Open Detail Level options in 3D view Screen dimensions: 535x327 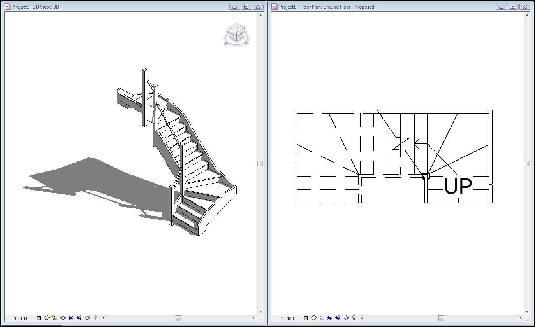39,318
